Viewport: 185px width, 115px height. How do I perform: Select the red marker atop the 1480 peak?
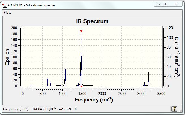pos(81,31)
